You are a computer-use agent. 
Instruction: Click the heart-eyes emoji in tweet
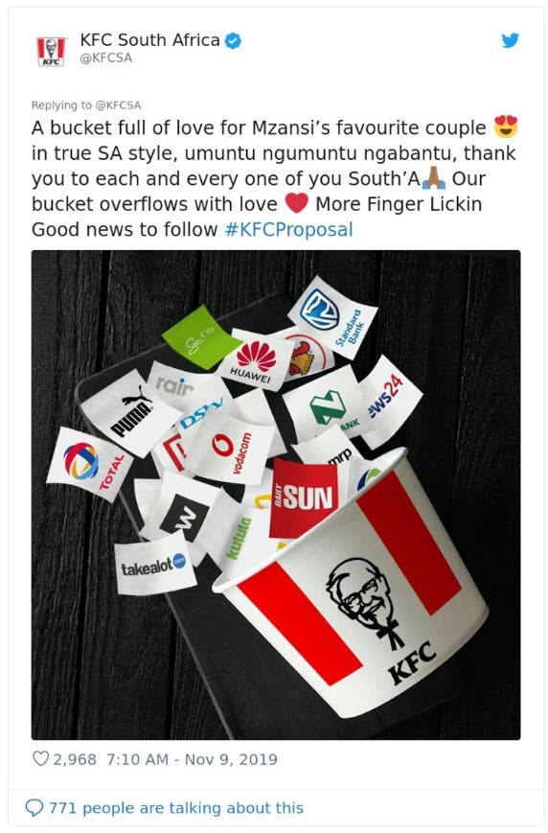coord(505,127)
